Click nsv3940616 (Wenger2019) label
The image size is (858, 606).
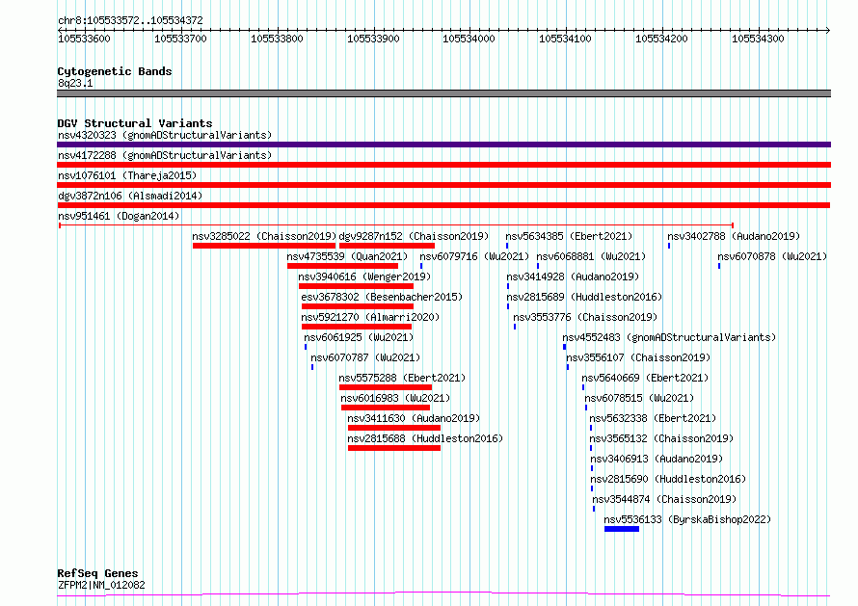(365, 277)
